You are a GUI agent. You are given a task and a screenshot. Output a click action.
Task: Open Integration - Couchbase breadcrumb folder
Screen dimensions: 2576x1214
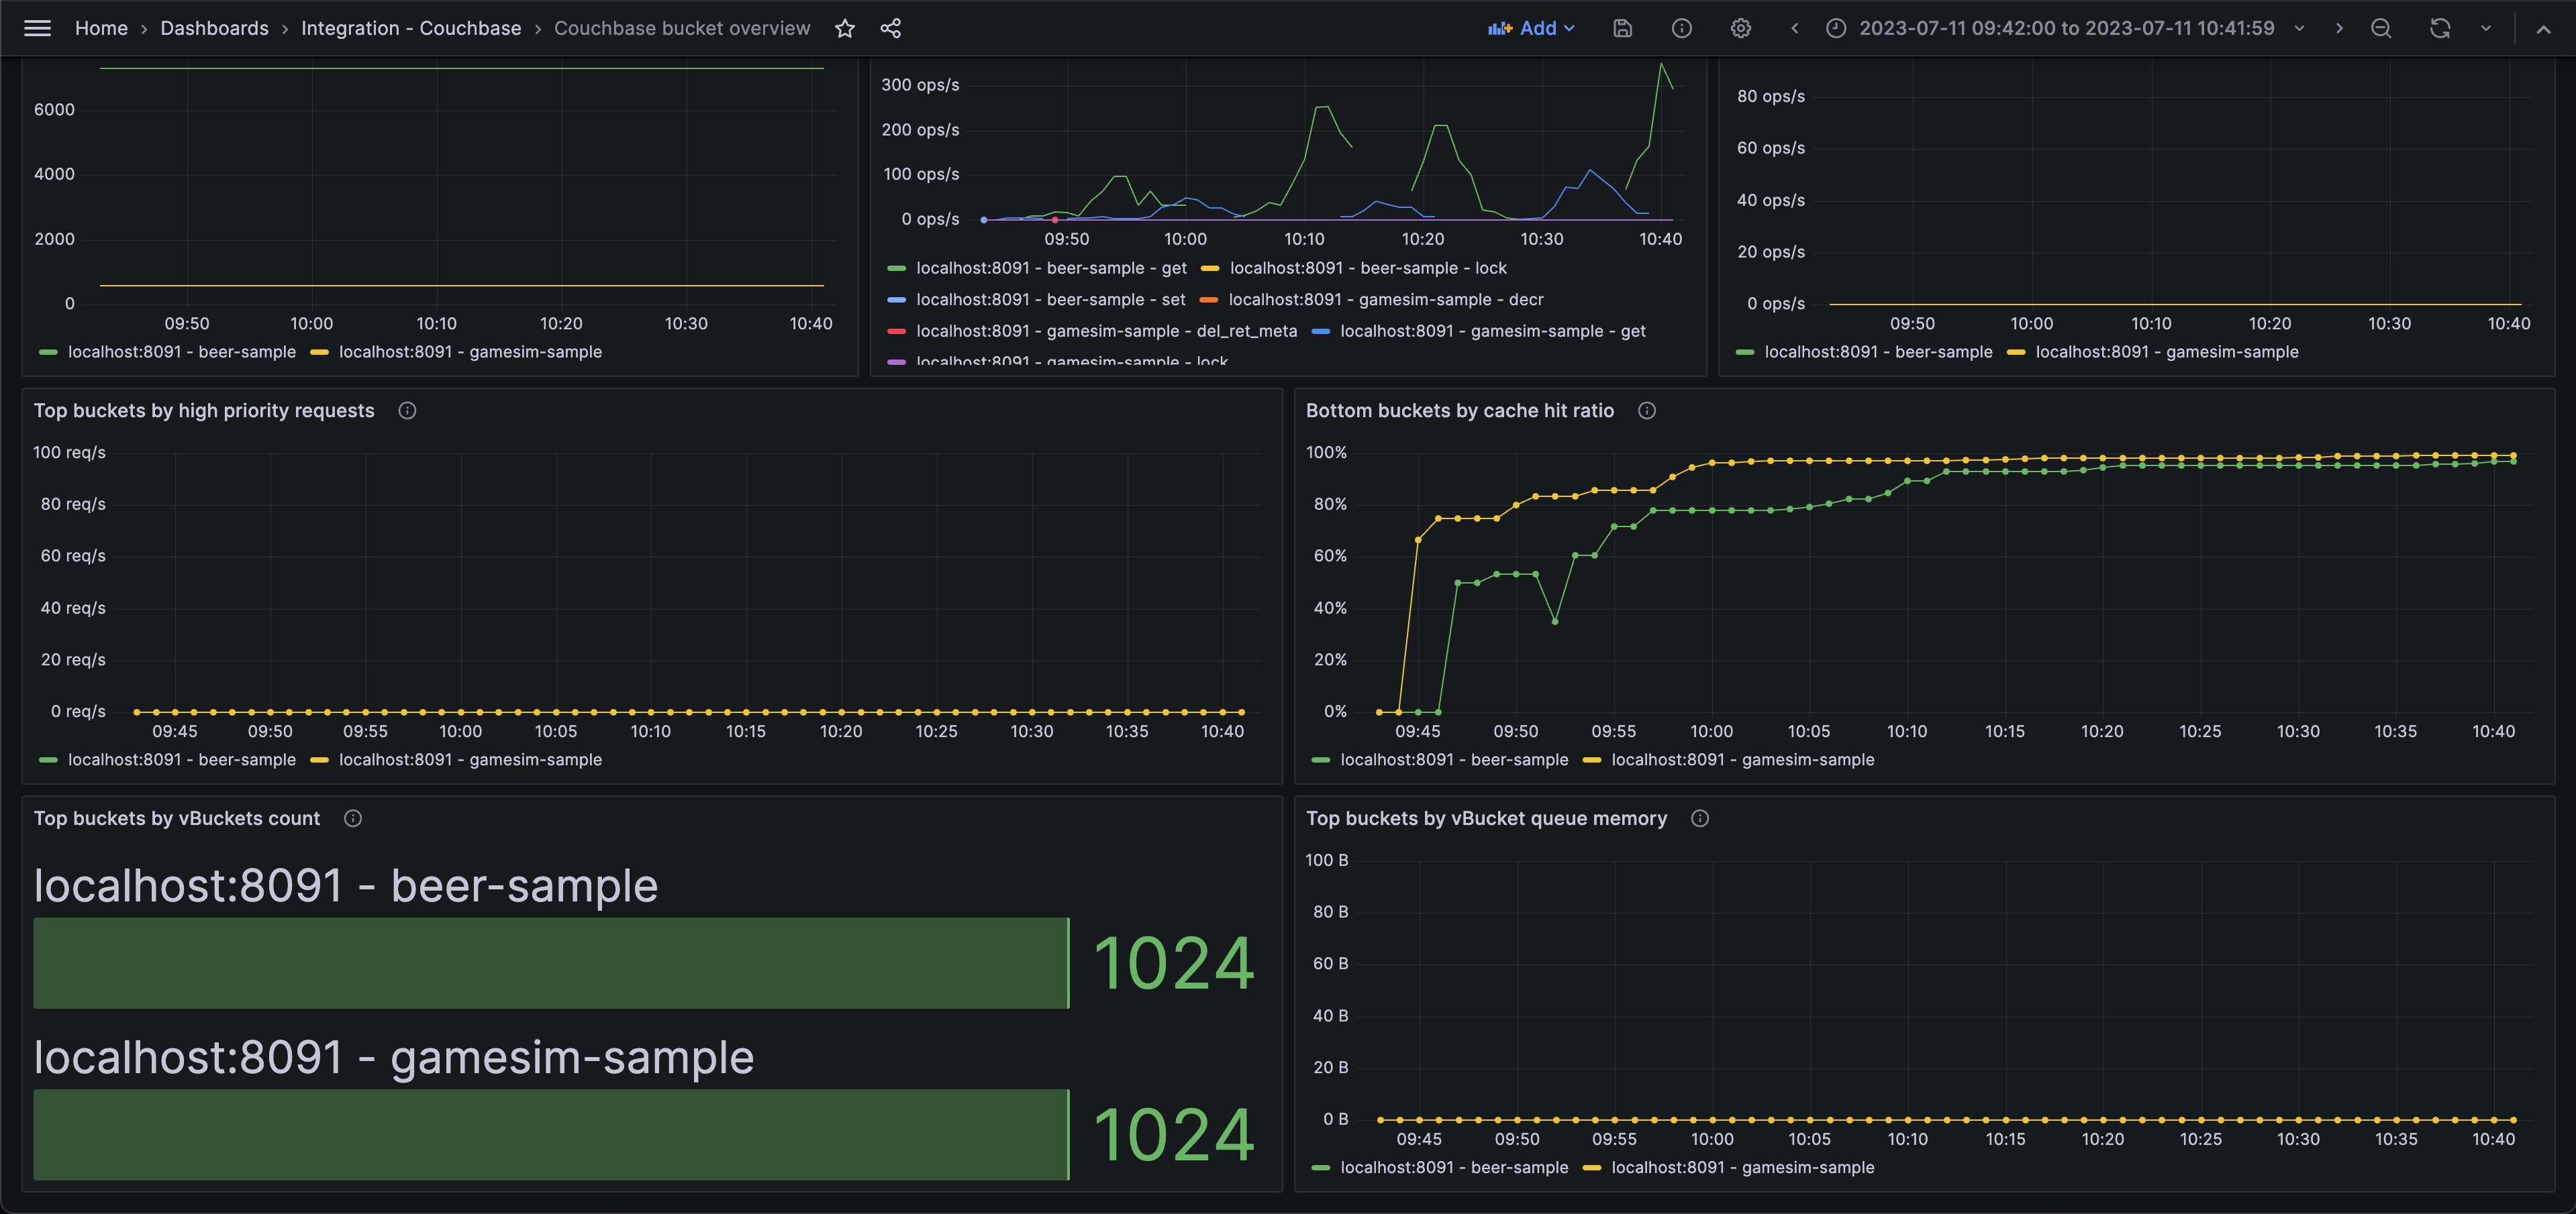(x=411, y=28)
